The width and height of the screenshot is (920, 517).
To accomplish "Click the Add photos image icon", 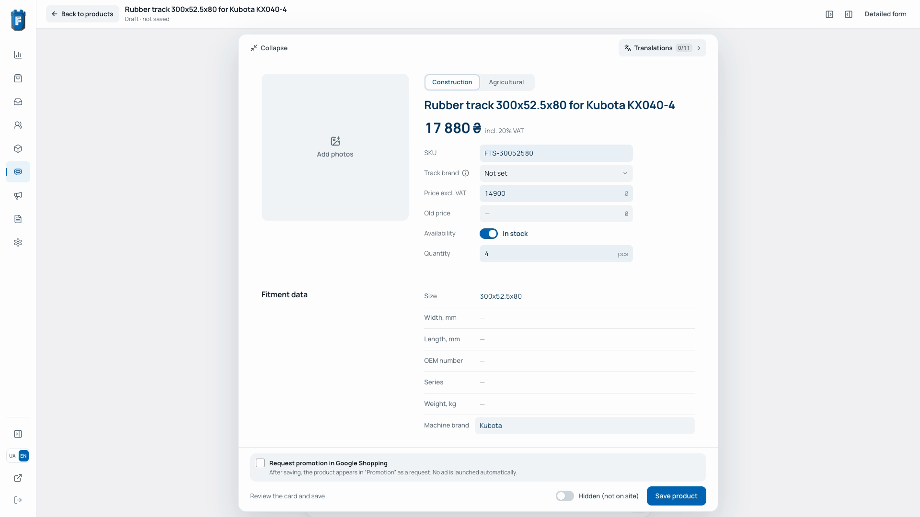I will (x=335, y=141).
